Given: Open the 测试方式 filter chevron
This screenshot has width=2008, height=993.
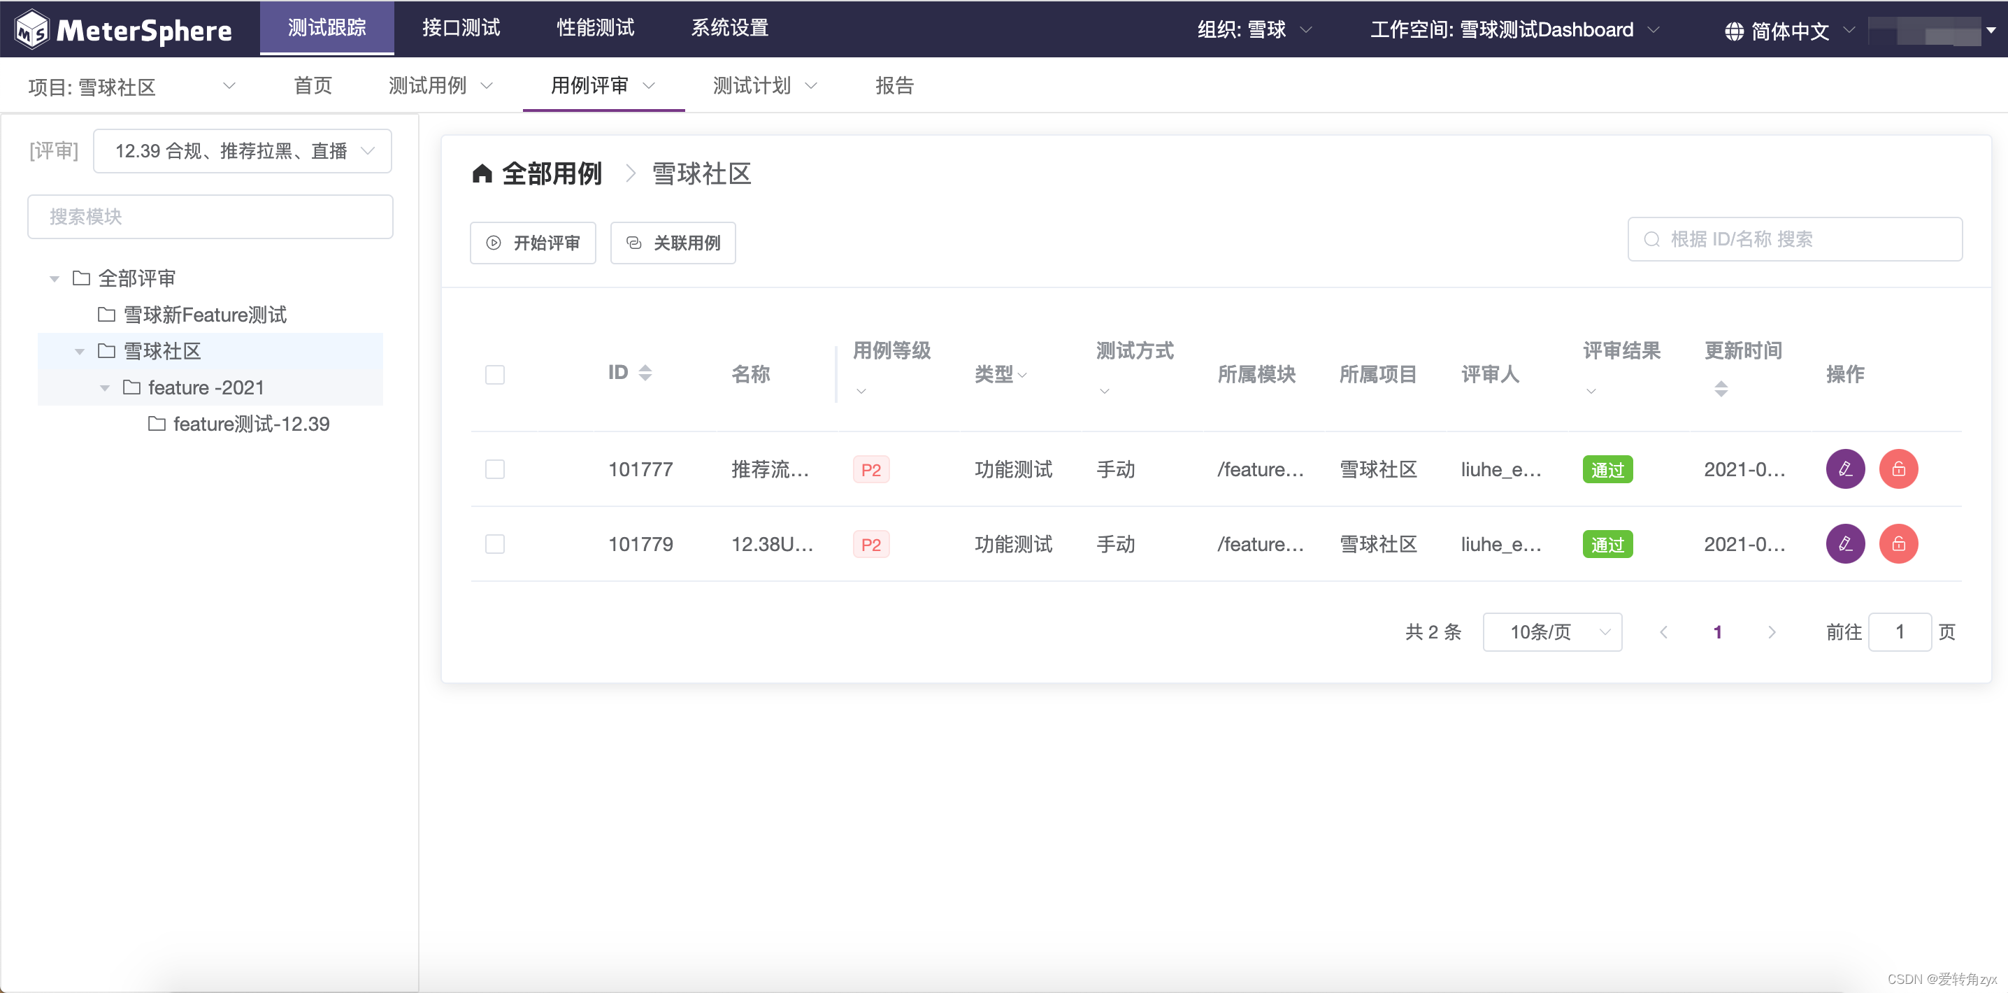Looking at the screenshot, I should point(1105,392).
